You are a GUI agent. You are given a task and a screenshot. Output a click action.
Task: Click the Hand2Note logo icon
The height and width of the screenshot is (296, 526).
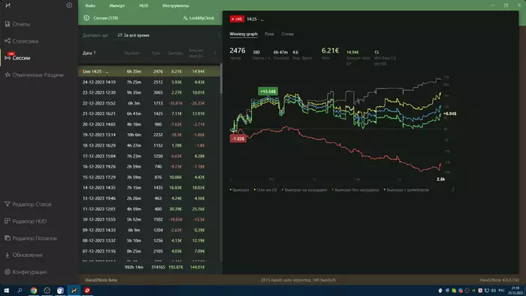coord(8,5)
